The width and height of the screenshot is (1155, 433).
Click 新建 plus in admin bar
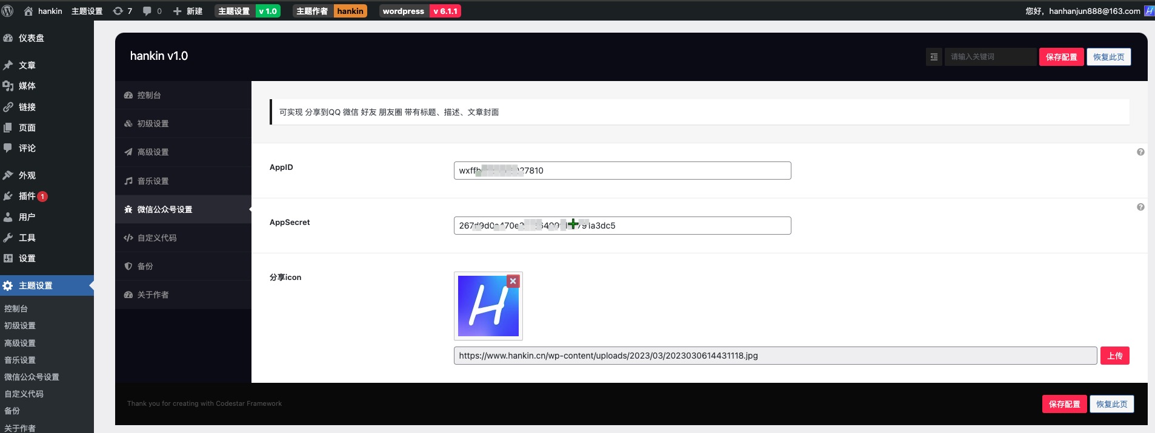pyautogui.click(x=188, y=11)
